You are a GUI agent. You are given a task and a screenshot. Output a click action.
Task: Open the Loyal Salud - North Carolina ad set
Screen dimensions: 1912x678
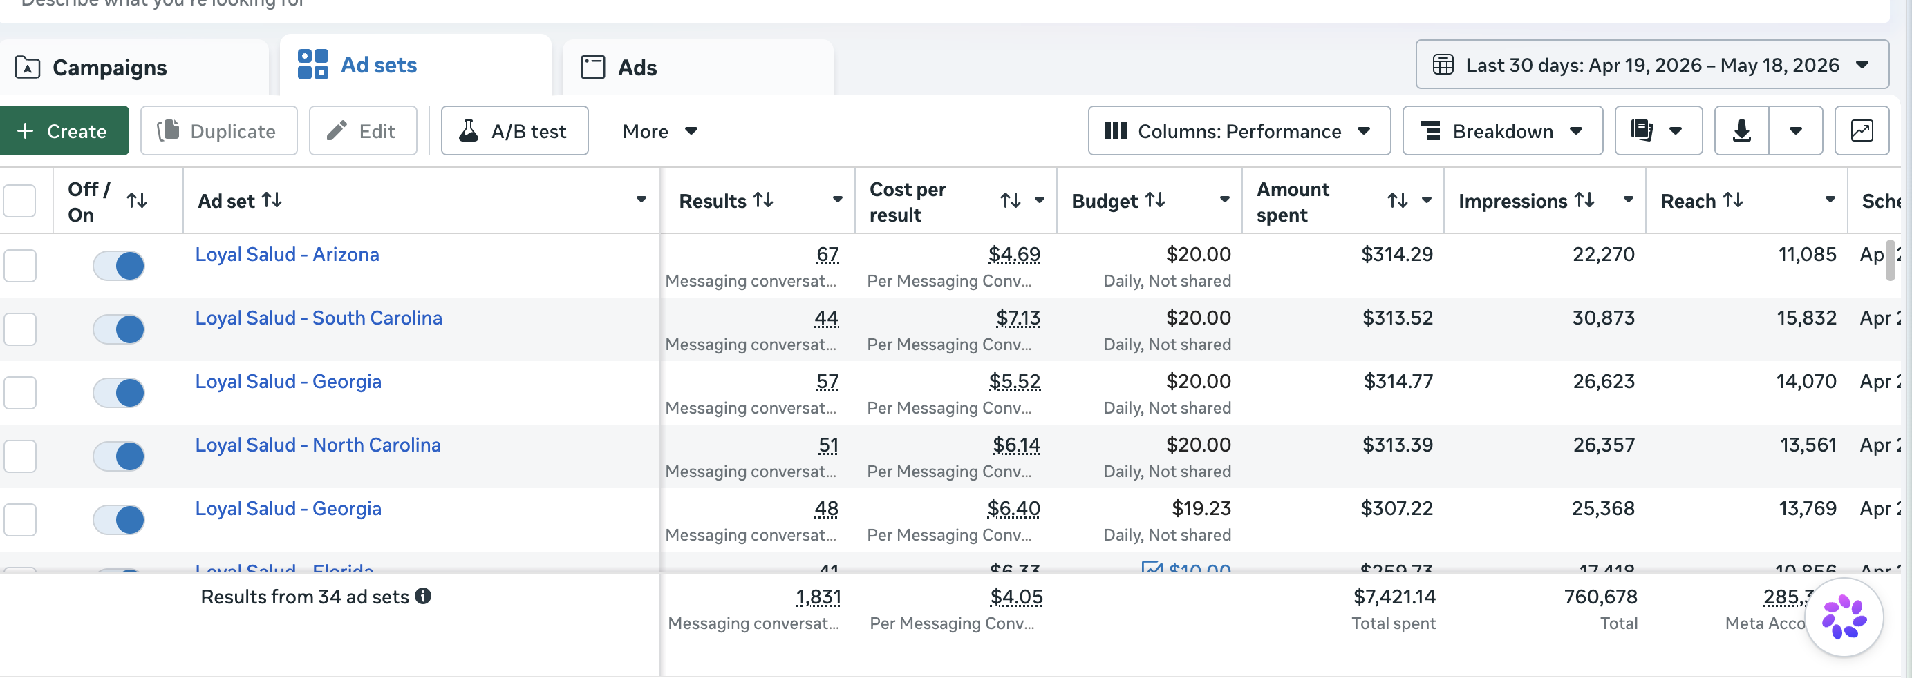tap(318, 445)
